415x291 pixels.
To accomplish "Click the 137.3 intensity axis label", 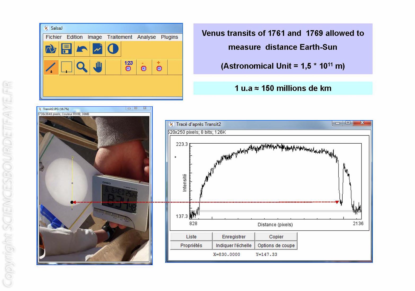I will [x=182, y=216].
